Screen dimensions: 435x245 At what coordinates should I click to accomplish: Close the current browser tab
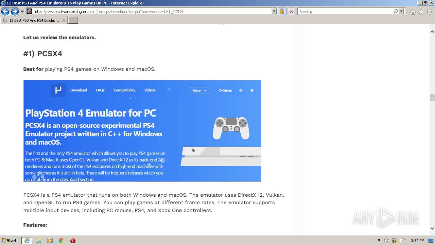[x=64, y=20]
